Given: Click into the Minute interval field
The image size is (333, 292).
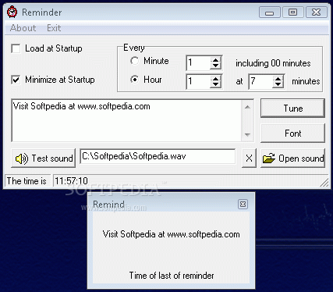Looking at the screenshot, I should point(199,62).
